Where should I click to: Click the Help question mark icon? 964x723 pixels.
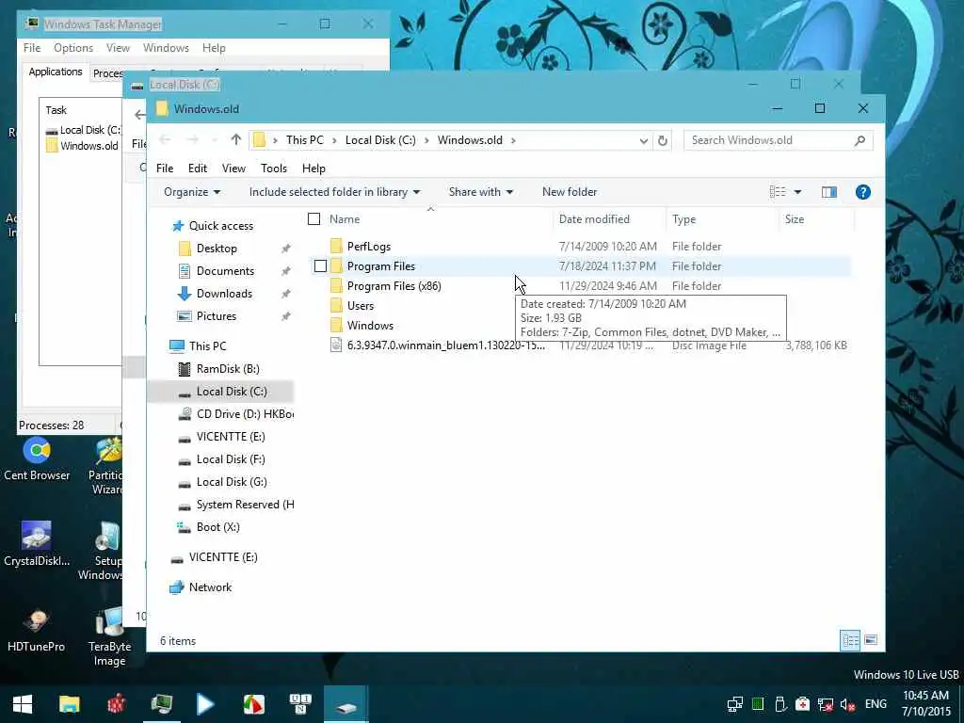point(862,192)
